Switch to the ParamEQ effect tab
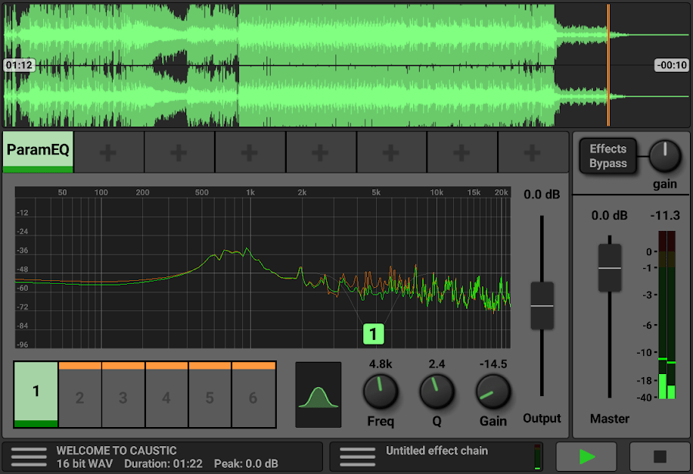This screenshot has height=474, width=693. tap(38, 151)
